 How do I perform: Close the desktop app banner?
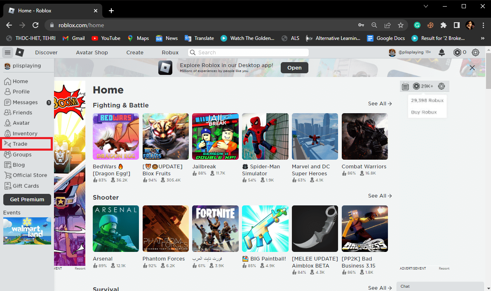pyautogui.click(x=472, y=68)
